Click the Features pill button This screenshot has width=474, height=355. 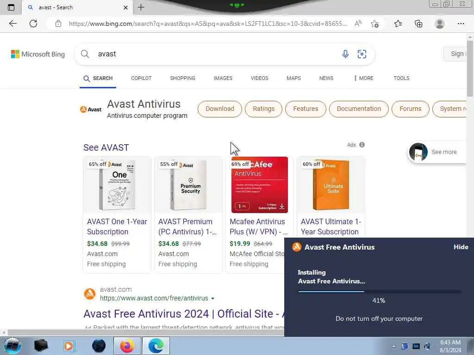point(306,109)
